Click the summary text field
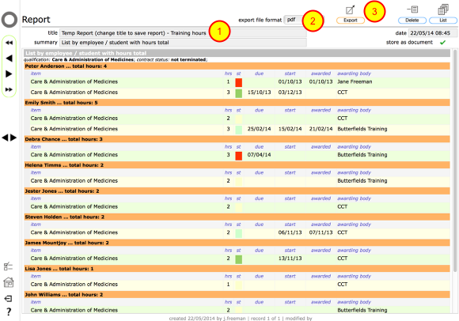459x321 pixels. click(x=183, y=43)
